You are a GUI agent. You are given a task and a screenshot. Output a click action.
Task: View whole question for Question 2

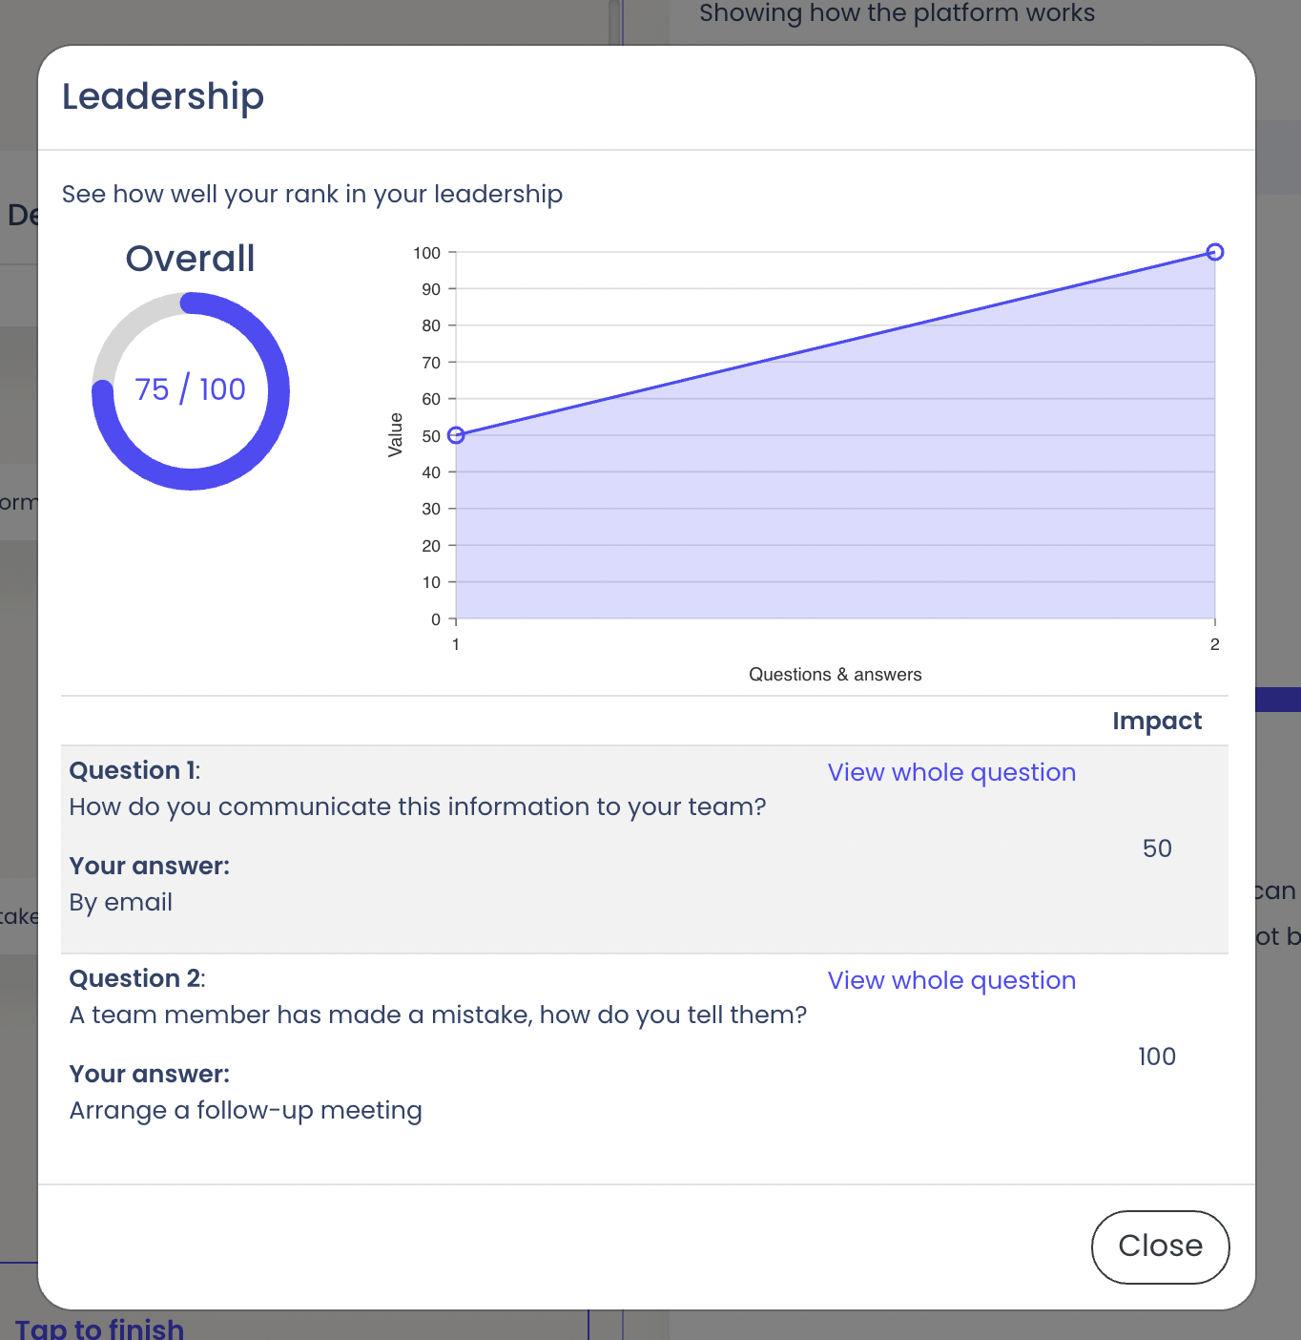click(951, 980)
